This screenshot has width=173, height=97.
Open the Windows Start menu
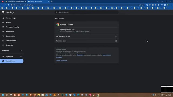(x=3, y=95)
